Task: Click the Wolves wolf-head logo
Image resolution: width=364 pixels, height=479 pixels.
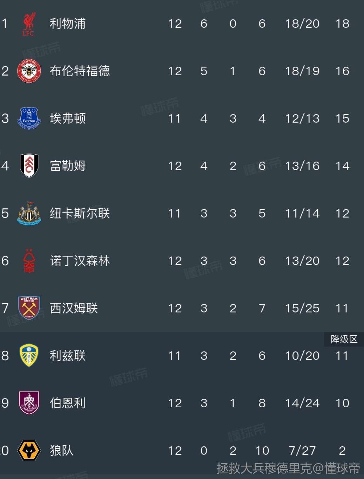Action: pyautogui.click(x=29, y=451)
